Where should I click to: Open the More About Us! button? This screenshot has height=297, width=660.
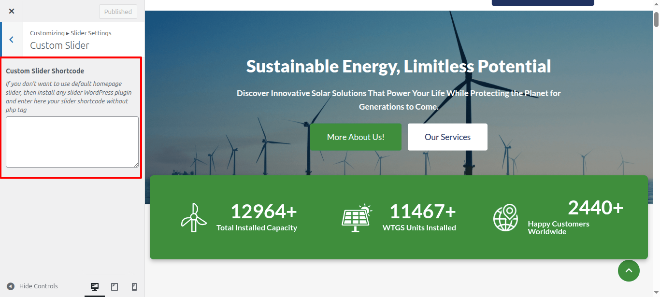point(356,137)
